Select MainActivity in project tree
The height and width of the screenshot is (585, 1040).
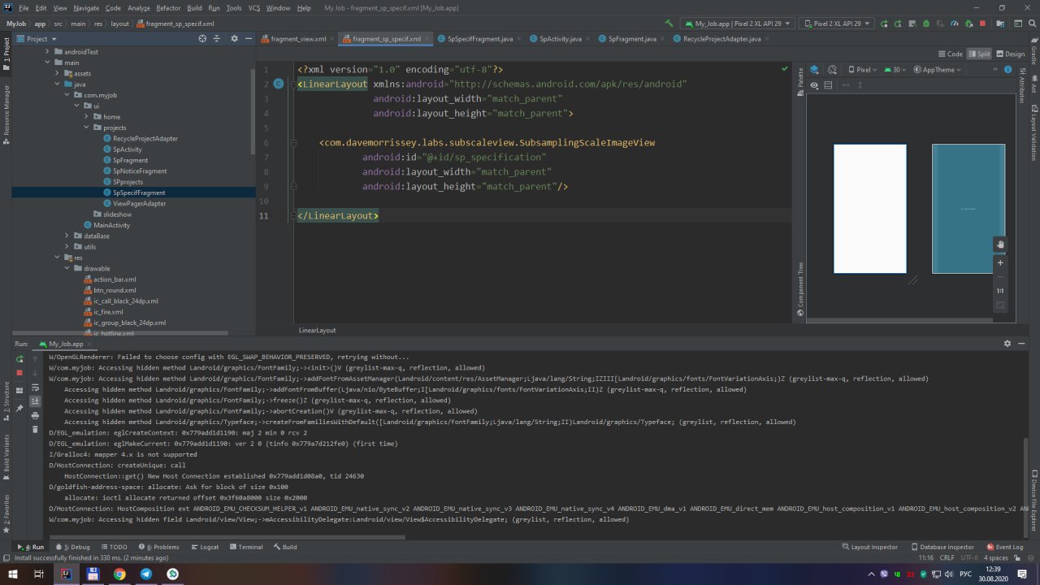(x=111, y=225)
